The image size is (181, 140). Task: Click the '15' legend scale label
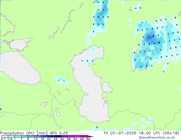click(x=42, y=139)
